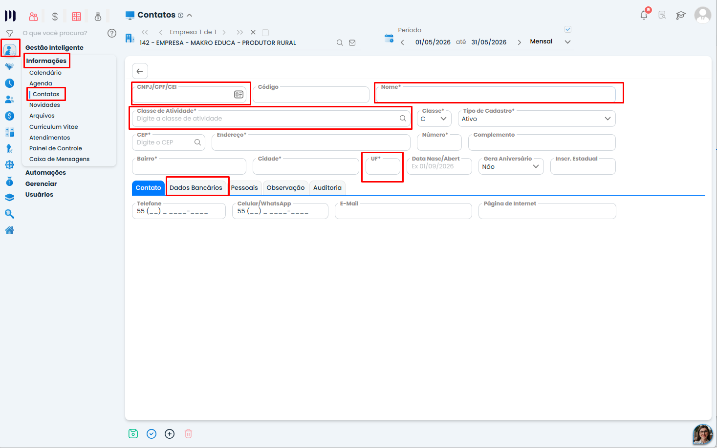Switch to Observação tab
The image size is (717, 448).
pyautogui.click(x=285, y=188)
